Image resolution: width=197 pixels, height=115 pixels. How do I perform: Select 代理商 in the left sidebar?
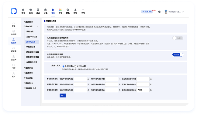(x=14, y=41)
